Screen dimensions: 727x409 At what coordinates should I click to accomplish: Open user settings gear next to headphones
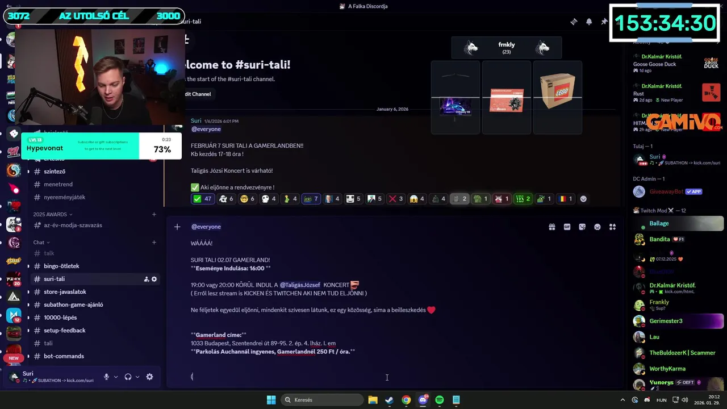point(149,377)
